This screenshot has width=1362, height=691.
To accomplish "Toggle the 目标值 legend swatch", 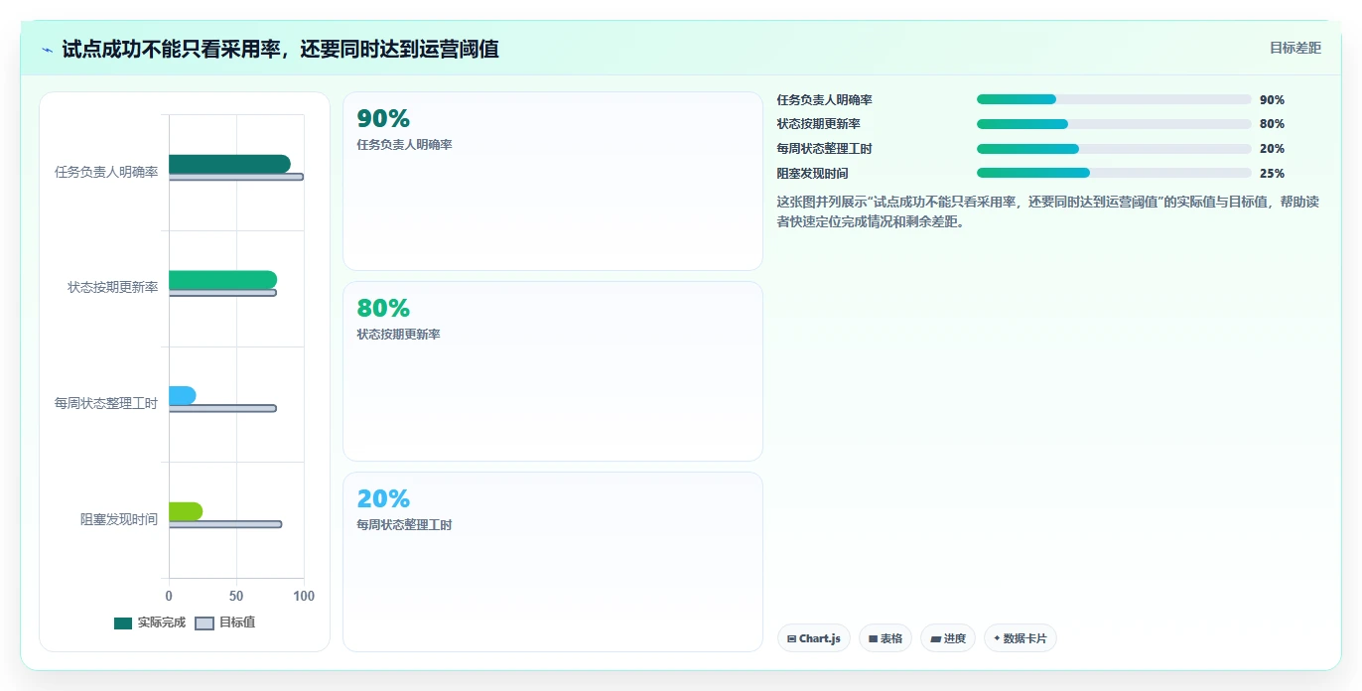I will click(204, 623).
